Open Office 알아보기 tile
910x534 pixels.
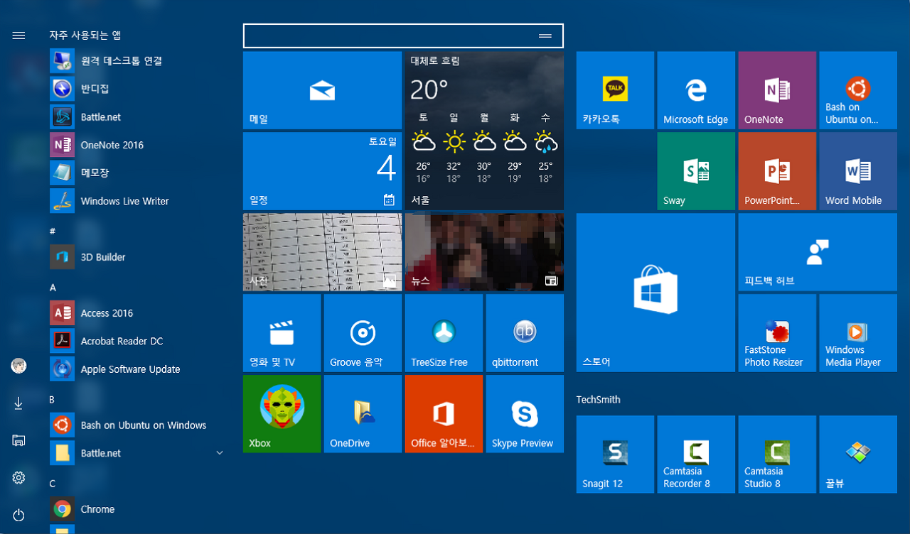pyautogui.click(x=444, y=414)
